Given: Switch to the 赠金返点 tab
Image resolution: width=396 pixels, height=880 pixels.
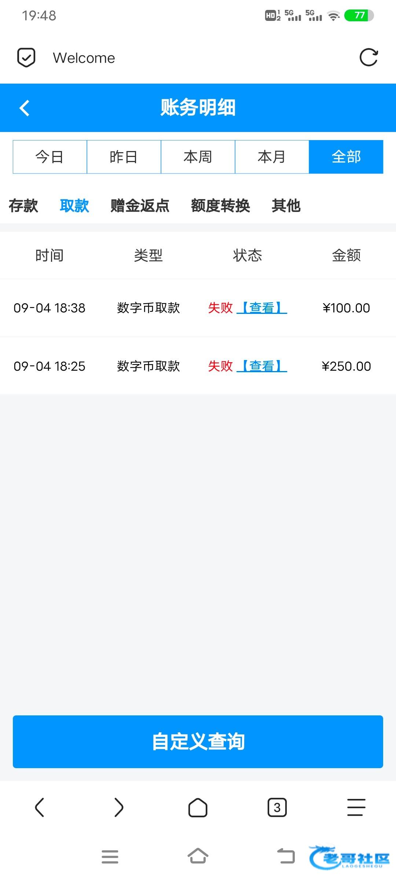Looking at the screenshot, I should click(140, 206).
